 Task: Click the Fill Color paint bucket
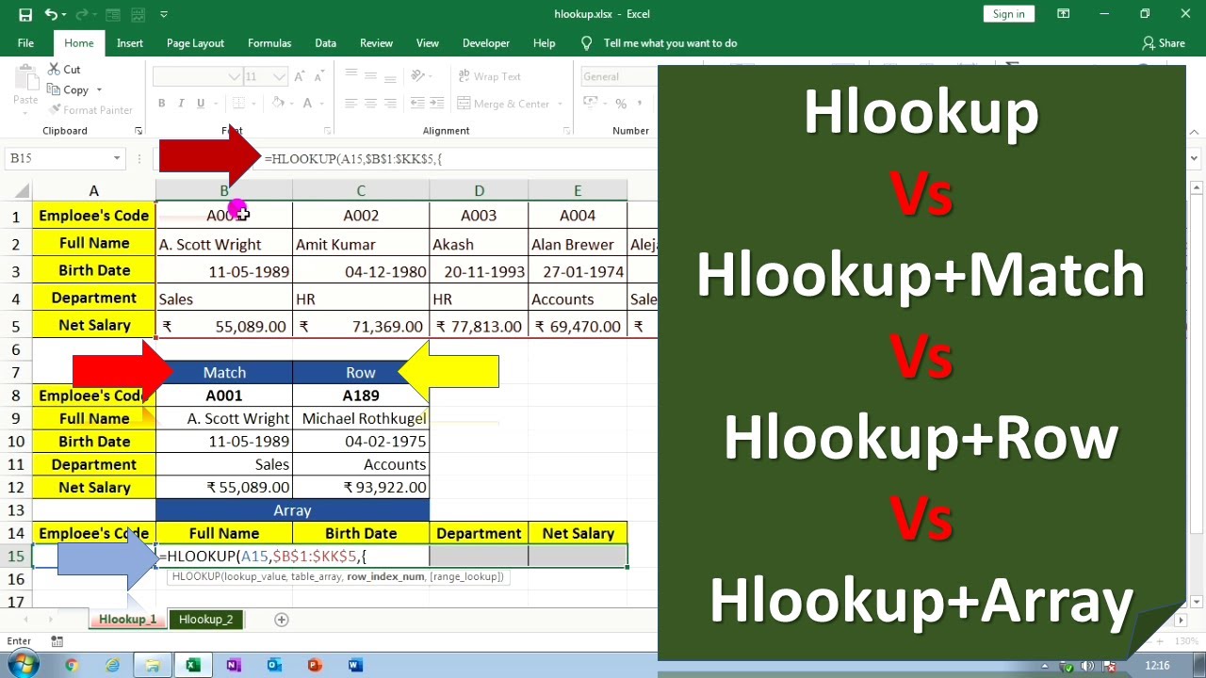[x=278, y=104]
